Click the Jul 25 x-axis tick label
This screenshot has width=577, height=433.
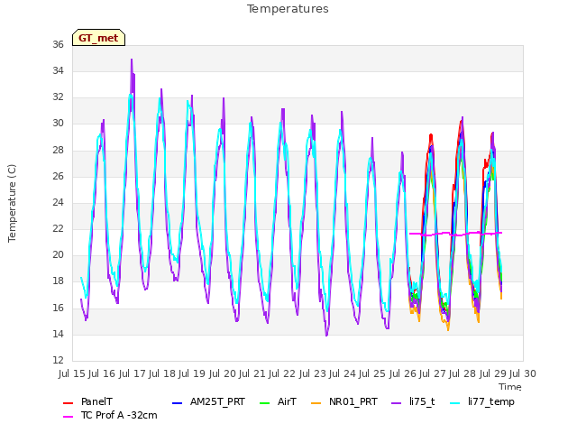(x=372, y=373)
